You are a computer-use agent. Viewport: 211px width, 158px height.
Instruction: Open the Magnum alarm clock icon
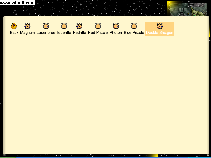coord(27,26)
